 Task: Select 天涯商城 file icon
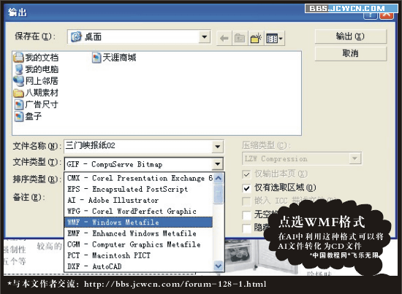point(96,58)
